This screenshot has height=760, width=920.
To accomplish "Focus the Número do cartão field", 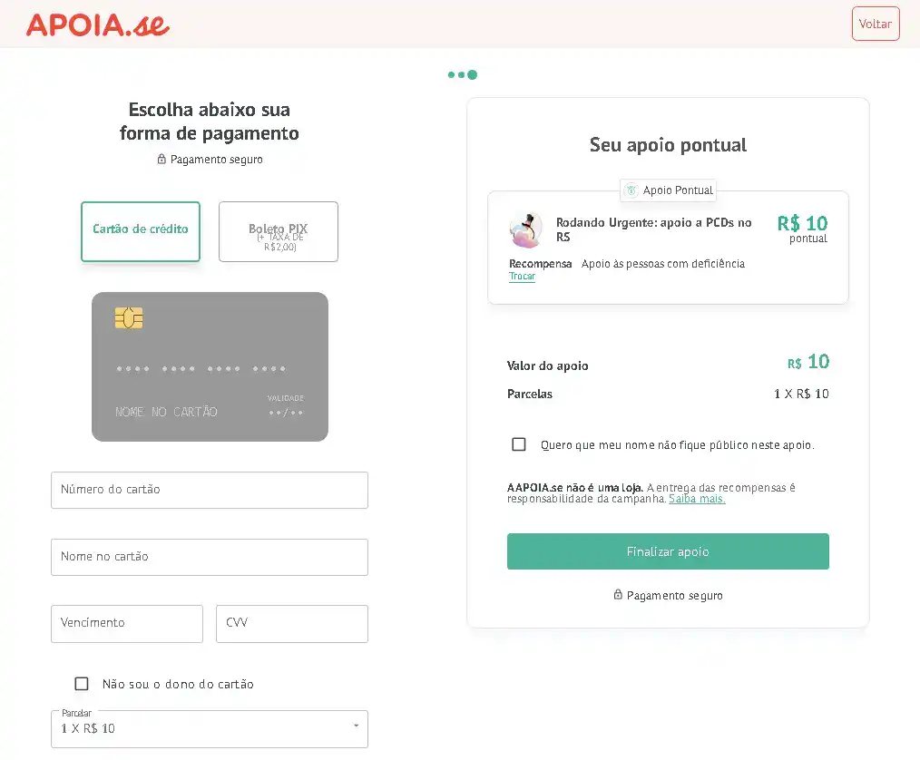I will click(210, 490).
